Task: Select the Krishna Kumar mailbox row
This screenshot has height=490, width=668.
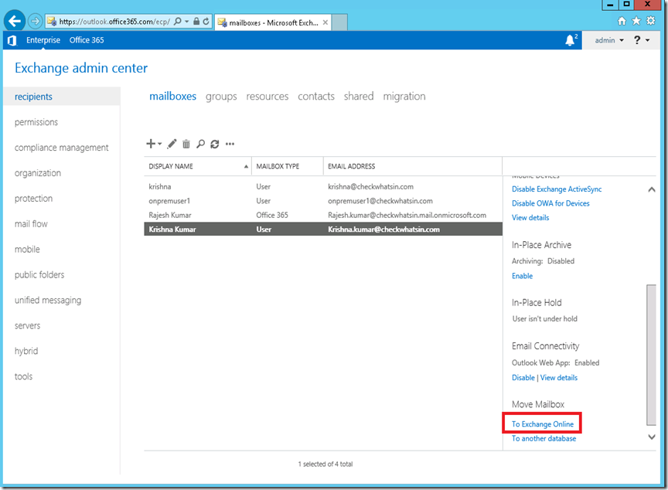Action: [x=323, y=230]
